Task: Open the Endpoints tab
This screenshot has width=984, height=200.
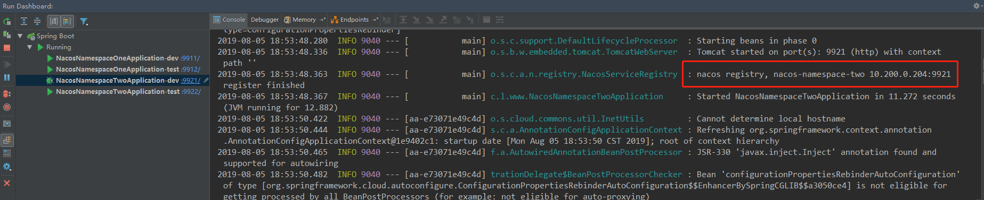Action: click(x=354, y=20)
